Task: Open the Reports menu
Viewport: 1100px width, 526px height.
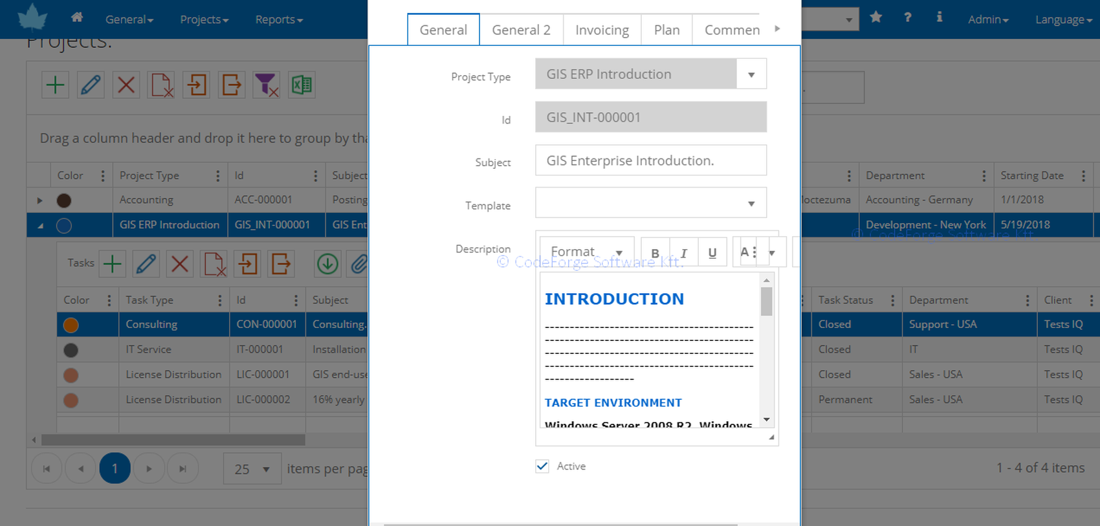Action: coord(279,19)
